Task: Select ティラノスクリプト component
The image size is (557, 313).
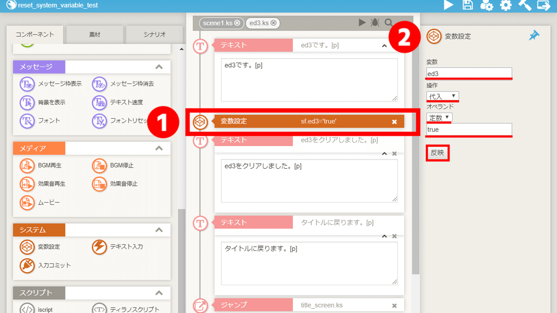Action: pos(126,309)
